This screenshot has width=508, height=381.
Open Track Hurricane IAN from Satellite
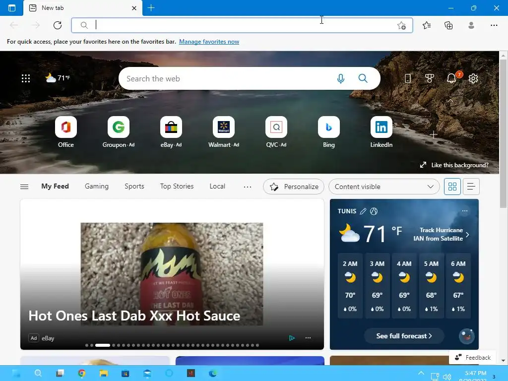pyautogui.click(x=441, y=234)
